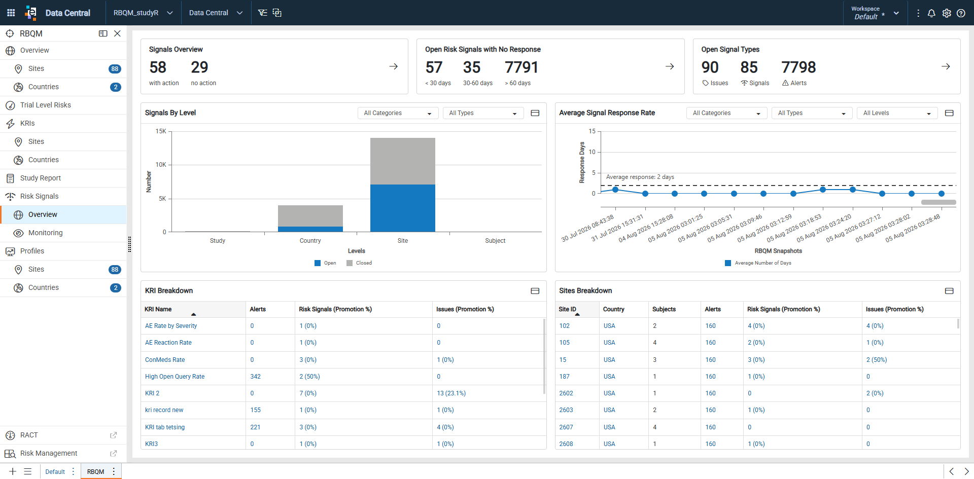974x479 pixels.
Task: Open All Levels dropdown
Action: [x=897, y=113]
